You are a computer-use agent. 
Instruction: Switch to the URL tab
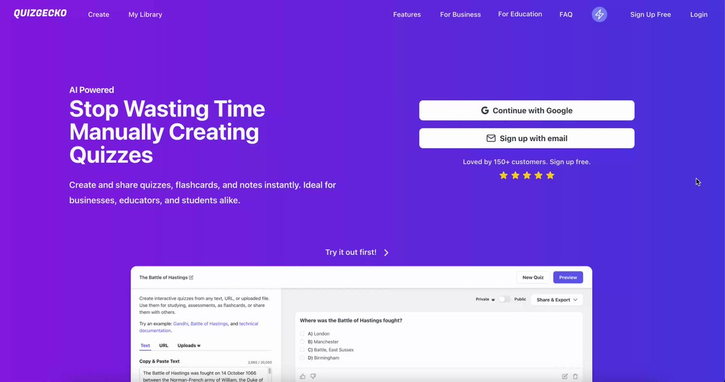point(164,345)
